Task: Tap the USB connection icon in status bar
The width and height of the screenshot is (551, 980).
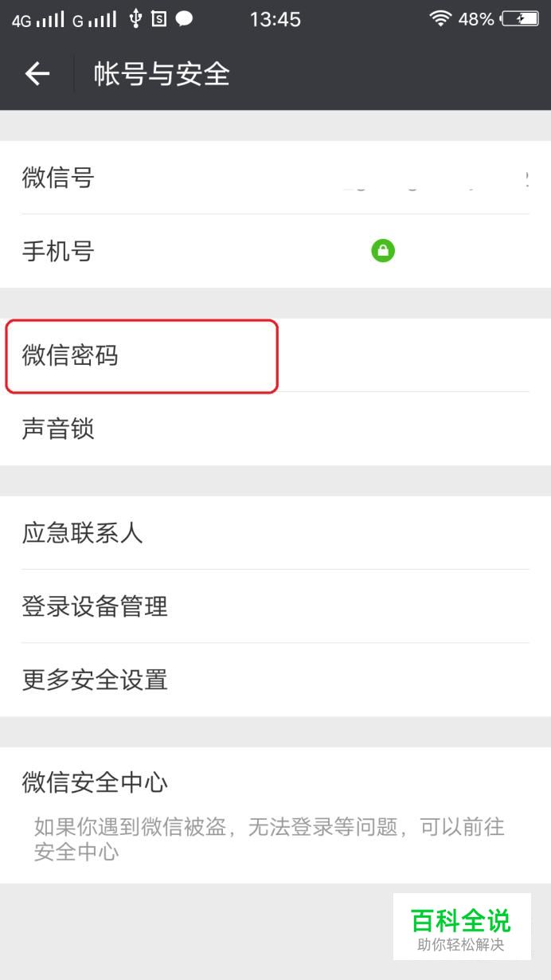Action: (x=135, y=18)
